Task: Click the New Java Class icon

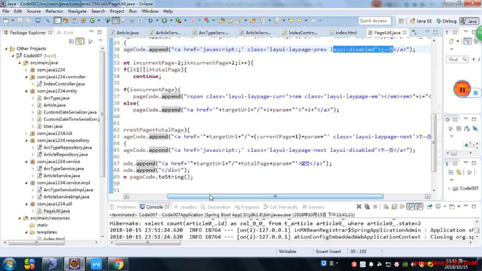Action: pyautogui.click(x=93, y=20)
